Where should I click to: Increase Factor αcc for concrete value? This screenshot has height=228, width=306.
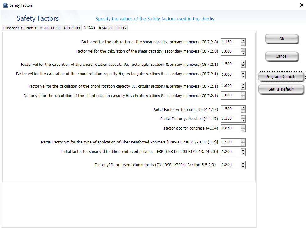tap(243, 127)
